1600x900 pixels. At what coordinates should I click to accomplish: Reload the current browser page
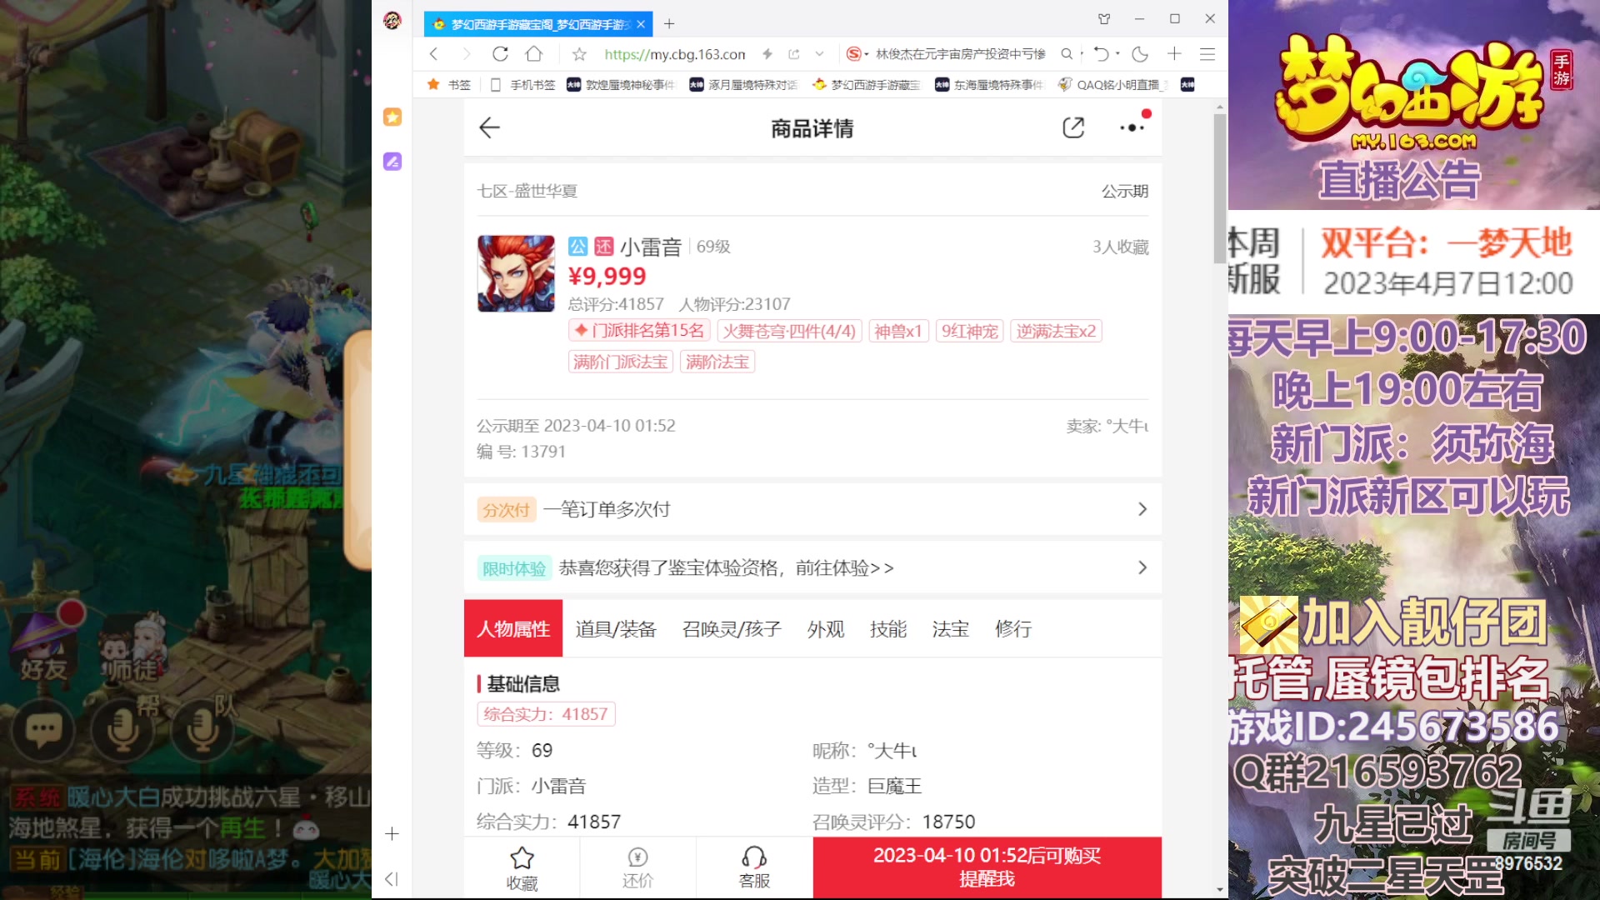[x=500, y=54]
